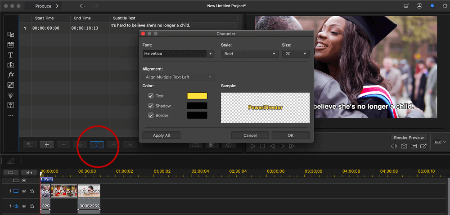Image resolution: width=450 pixels, height=215 pixels.
Task: Open the project/clapperboard room in the sidebar
Action: click(x=11, y=45)
